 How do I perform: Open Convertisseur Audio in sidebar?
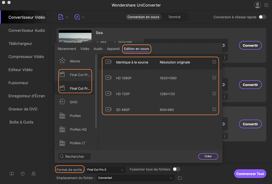pyautogui.click(x=27, y=30)
